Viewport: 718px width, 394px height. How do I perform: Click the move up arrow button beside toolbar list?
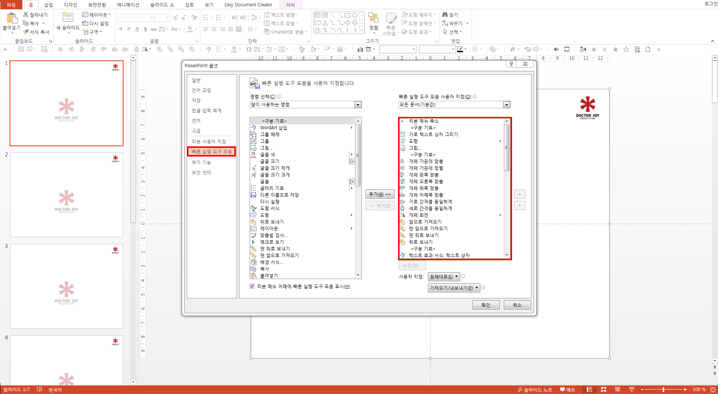(x=520, y=194)
